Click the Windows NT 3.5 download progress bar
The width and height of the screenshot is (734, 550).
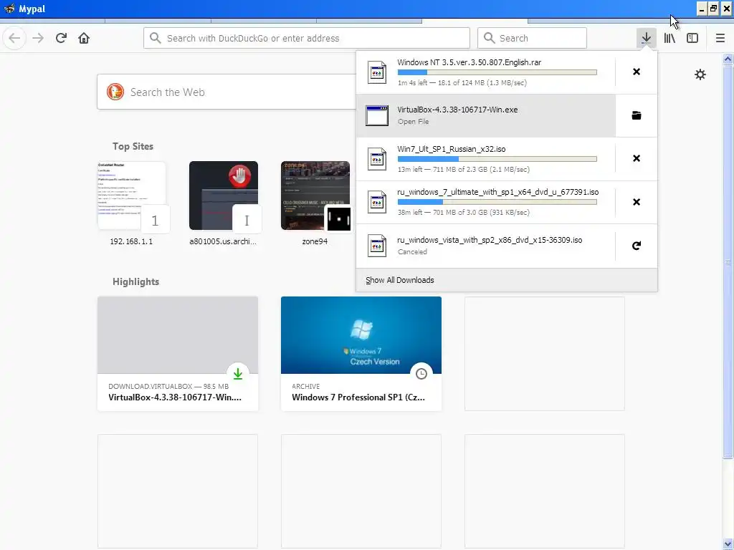497,72
